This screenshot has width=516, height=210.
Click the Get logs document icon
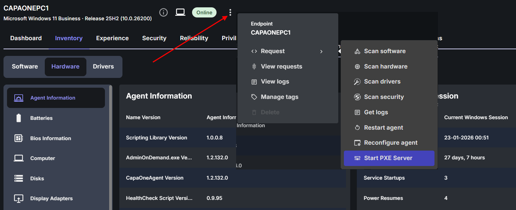click(357, 113)
